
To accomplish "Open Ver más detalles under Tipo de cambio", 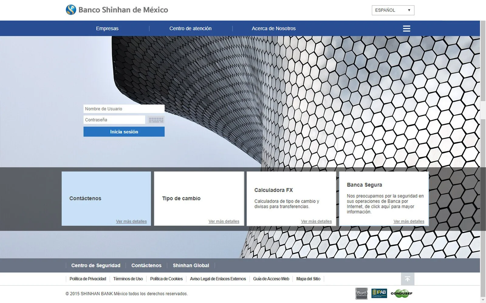I will pos(224,221).
